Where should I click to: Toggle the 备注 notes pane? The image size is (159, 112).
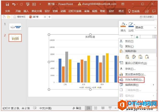[x=77, y=108]
